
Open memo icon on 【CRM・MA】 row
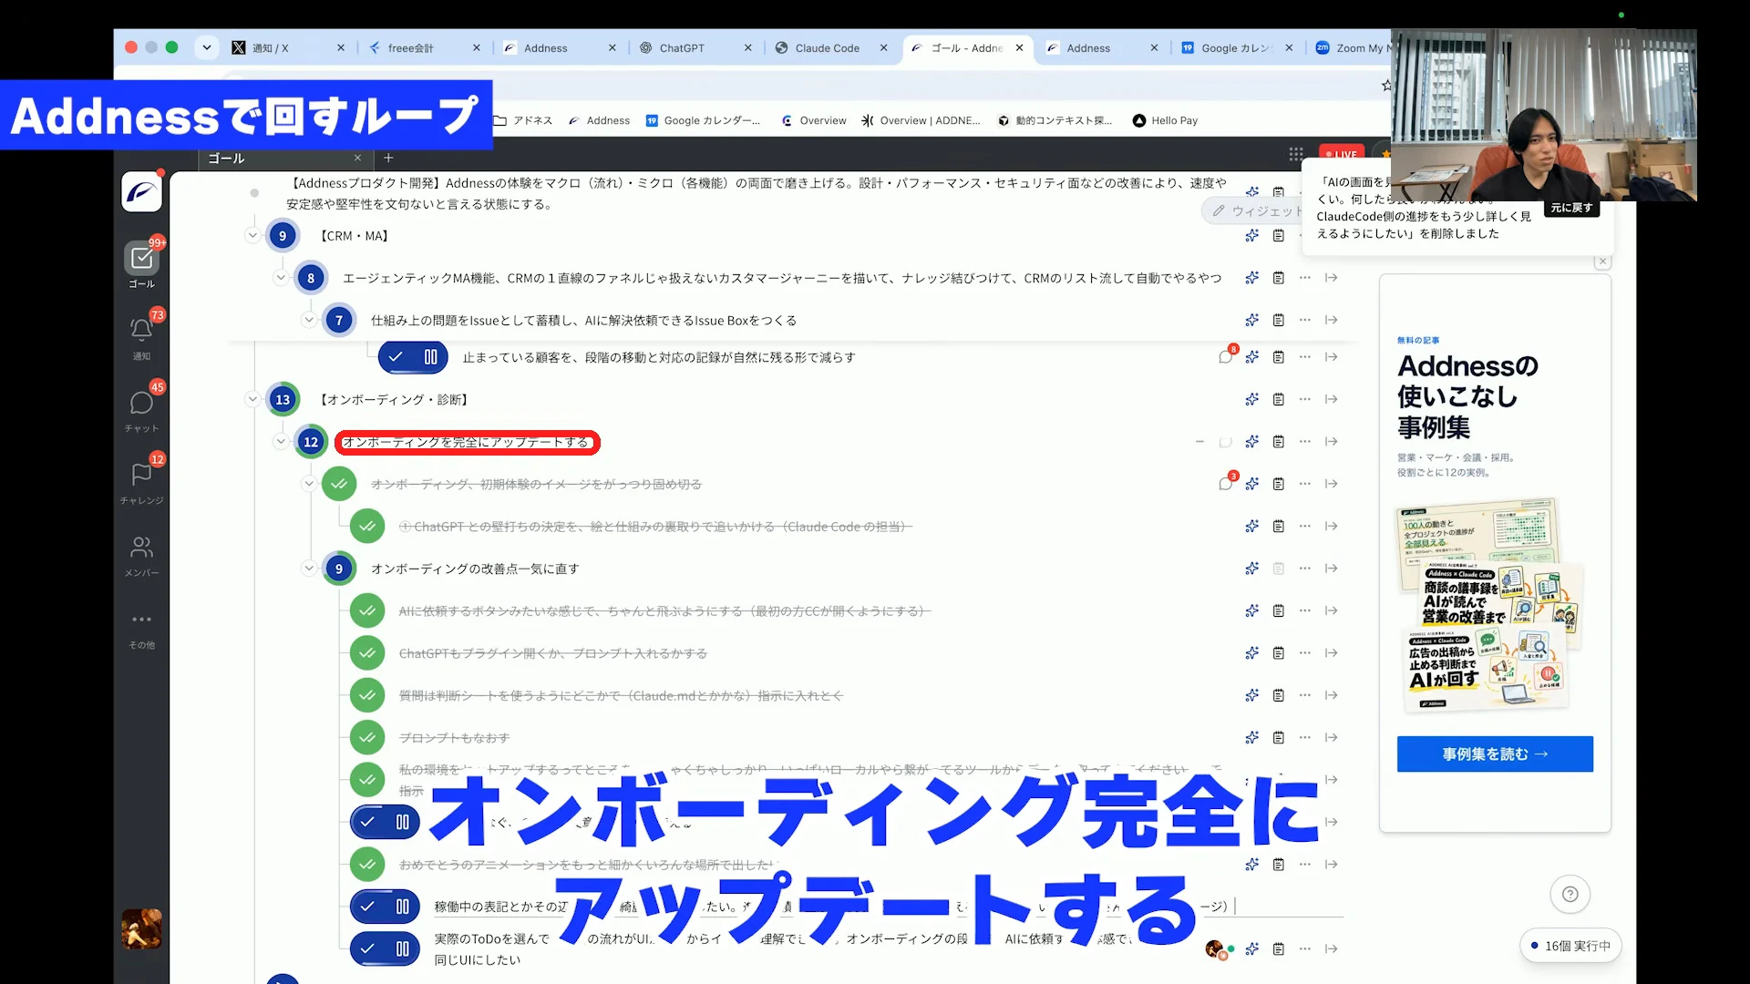(x=1279, y=236)
